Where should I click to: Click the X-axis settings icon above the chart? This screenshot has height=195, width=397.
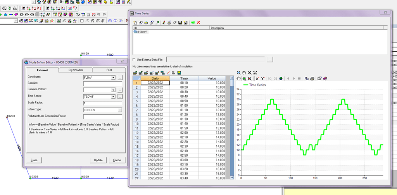(257, 78)
